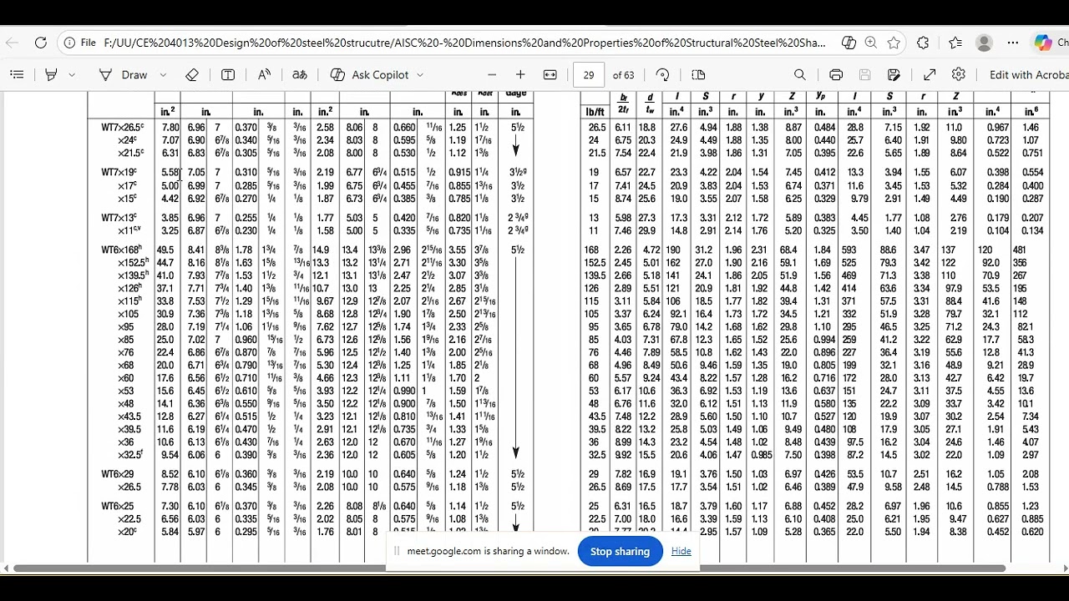This screenshot has height=601, width=1069.
Task: Zoom out with the minus button
Action: coord(492,74)
